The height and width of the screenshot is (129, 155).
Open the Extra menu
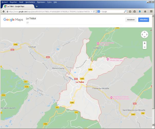click(49, 2)
